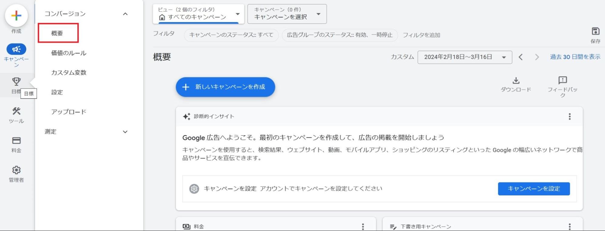Click the 広告グループのステータス filter chip
Viewport: 605px width, 231px height.
pyautogui.click(x=340, y=35)
